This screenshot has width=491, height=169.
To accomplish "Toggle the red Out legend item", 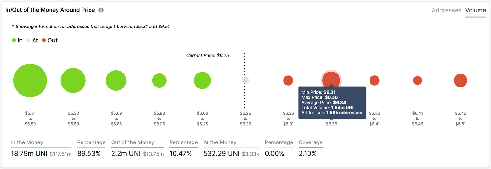I will (50, 41).
